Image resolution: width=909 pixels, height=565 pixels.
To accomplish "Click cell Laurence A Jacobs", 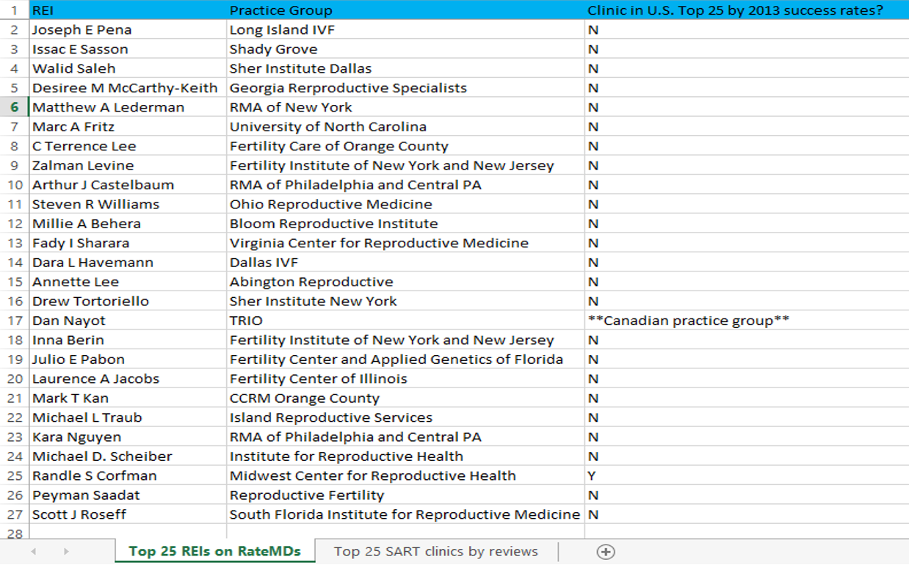I will (128, 379).
